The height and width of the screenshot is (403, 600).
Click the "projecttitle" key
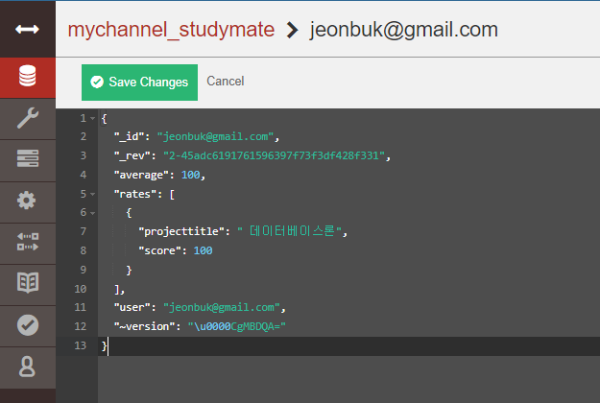point(181,231)
